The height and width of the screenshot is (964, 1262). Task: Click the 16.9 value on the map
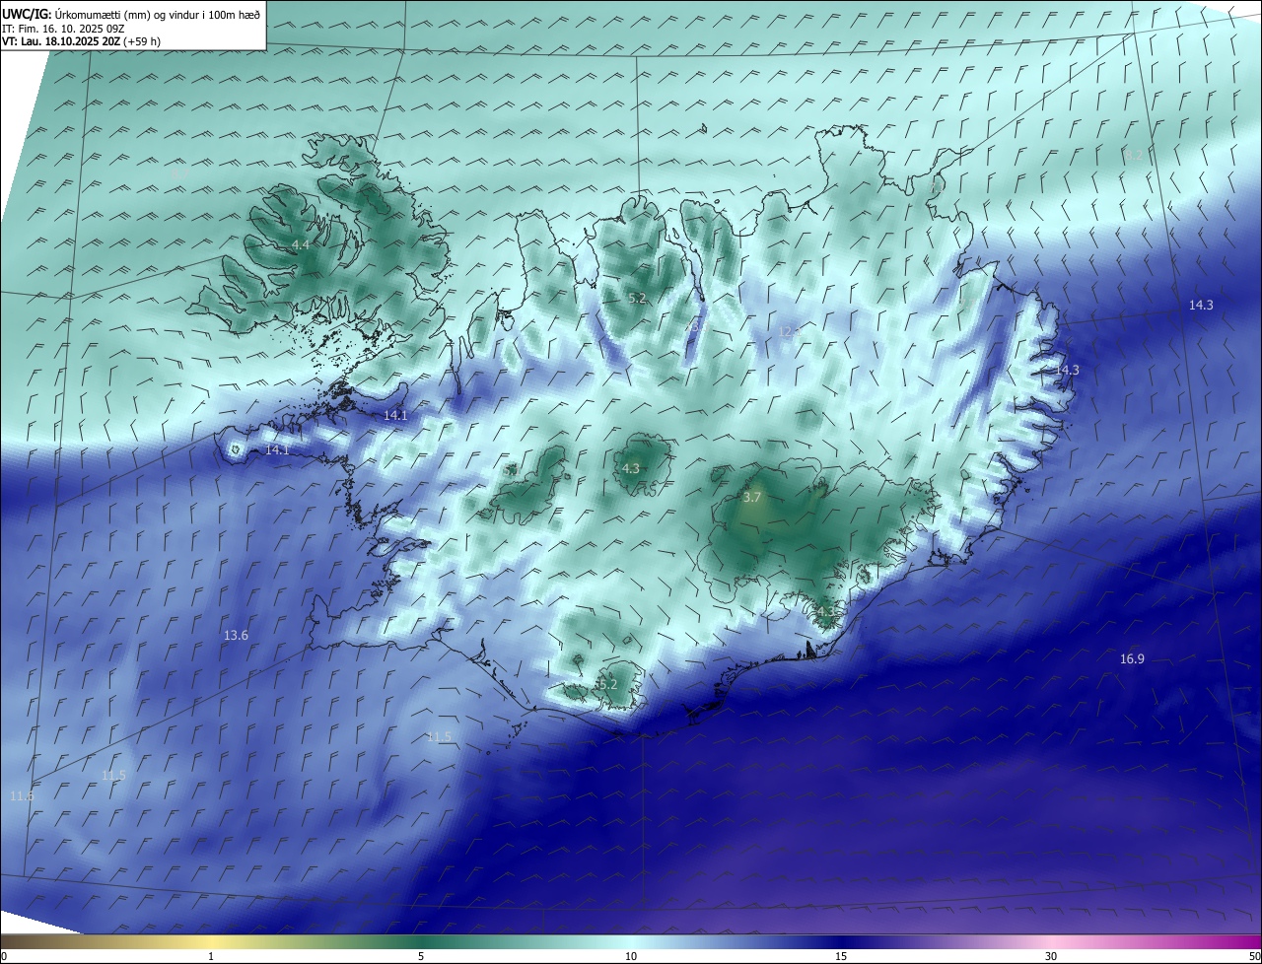1132,659
